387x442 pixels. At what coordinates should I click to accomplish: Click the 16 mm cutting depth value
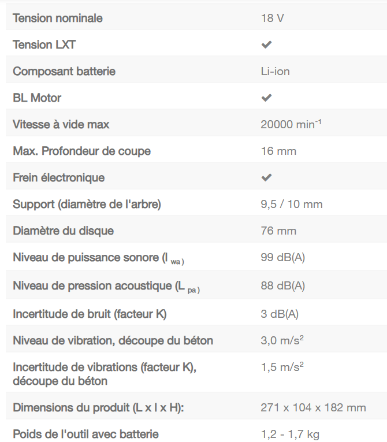pos(278,151)
